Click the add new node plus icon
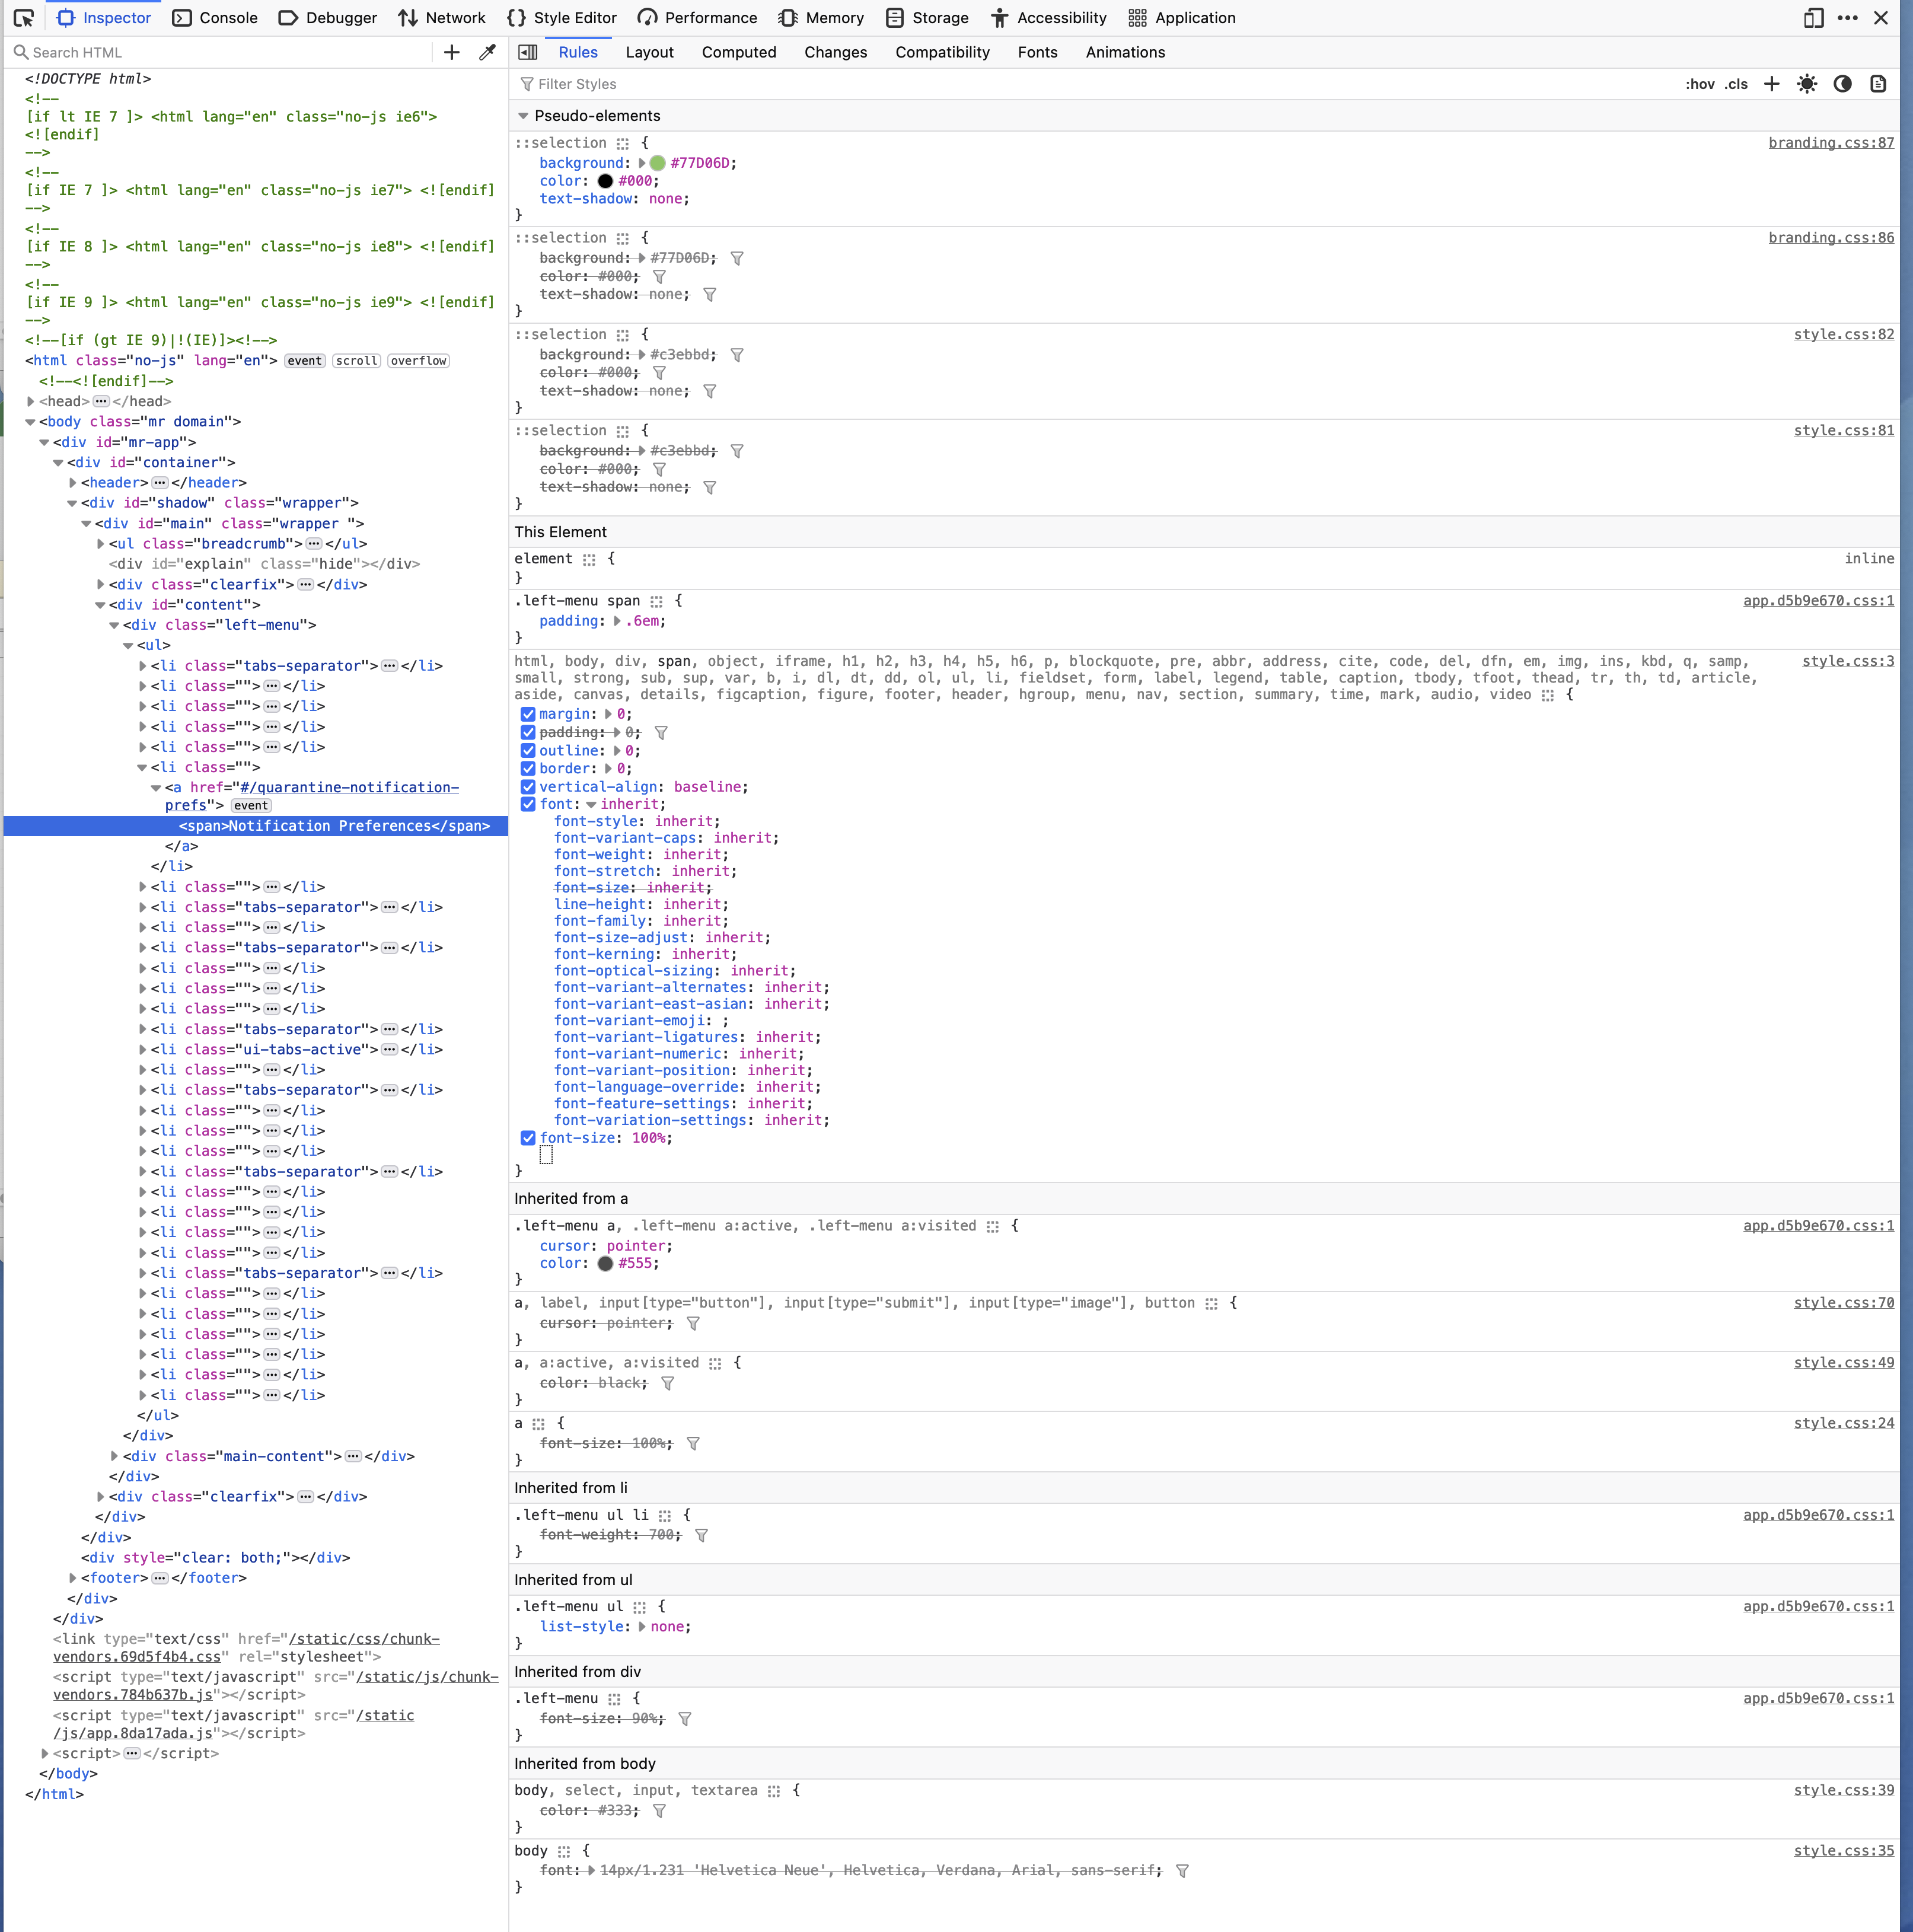 tap(452, 52)
